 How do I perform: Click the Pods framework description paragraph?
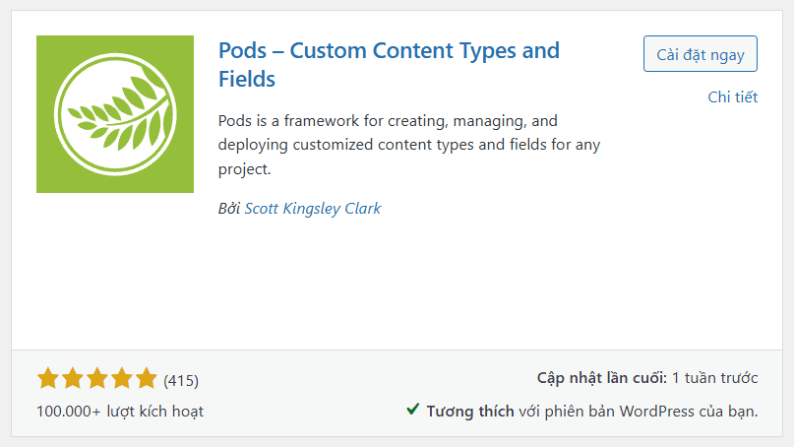[x=409, y=145]
